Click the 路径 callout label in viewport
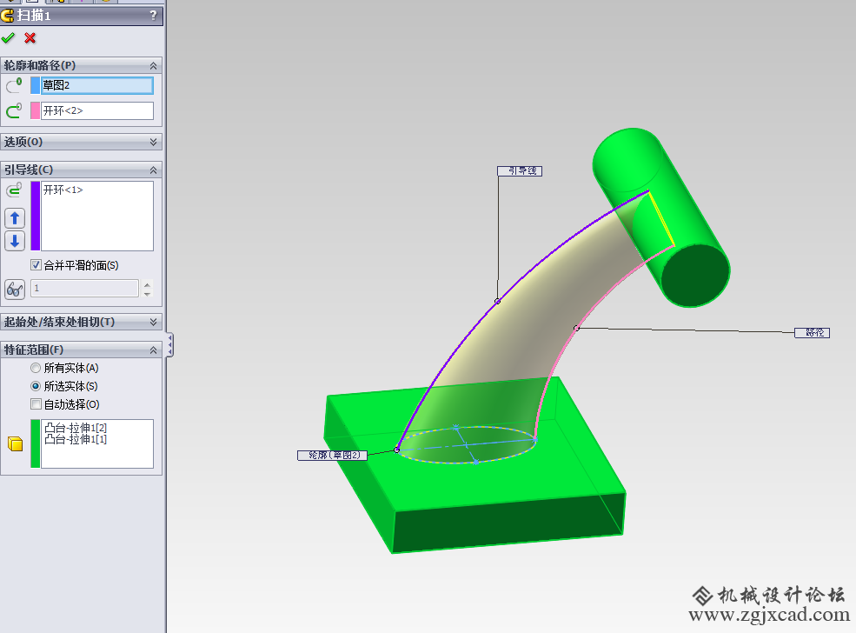The image size is (856, 633). pyautogui.click(x=812, y=333)
